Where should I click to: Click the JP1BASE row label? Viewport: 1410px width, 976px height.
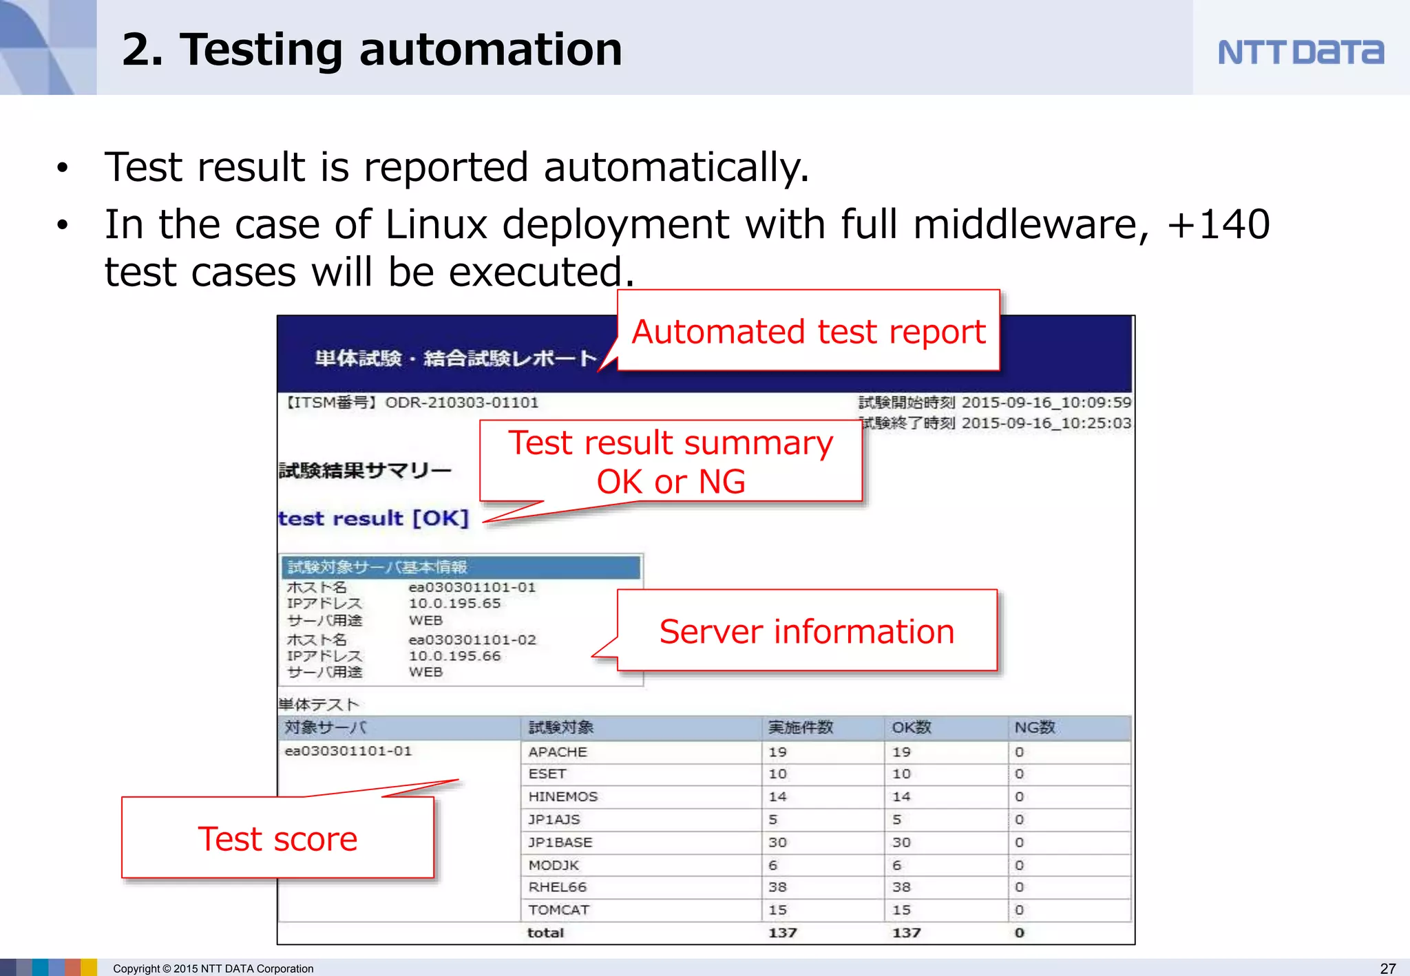(560, 842)
